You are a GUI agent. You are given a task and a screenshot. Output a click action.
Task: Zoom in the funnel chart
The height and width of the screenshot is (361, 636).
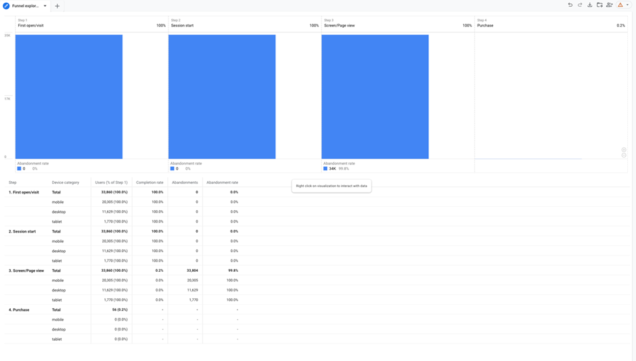[x=624, y=149]
